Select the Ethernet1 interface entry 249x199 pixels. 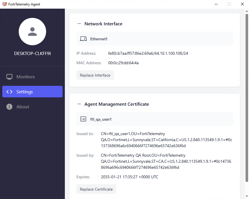154,39
